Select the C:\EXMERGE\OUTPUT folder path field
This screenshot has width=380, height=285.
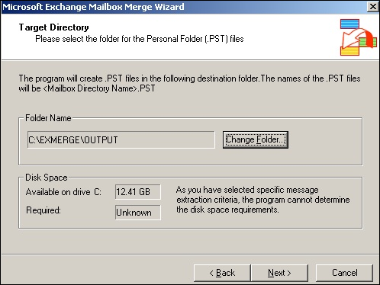pos(121,139)
